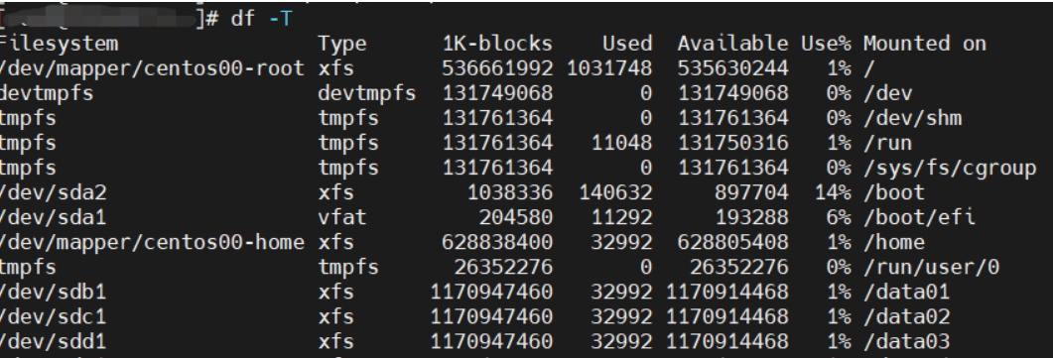The image size is (1053, 358).
Task: Select the /dev/sda2 device entry
Action: coord(53,192)
